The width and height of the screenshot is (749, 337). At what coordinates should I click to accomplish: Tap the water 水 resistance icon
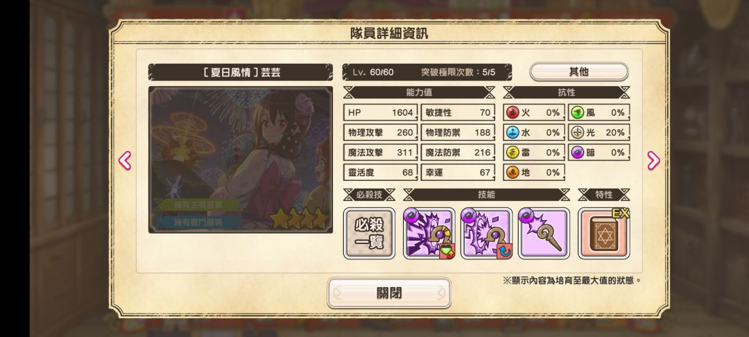tap(512, 132)
